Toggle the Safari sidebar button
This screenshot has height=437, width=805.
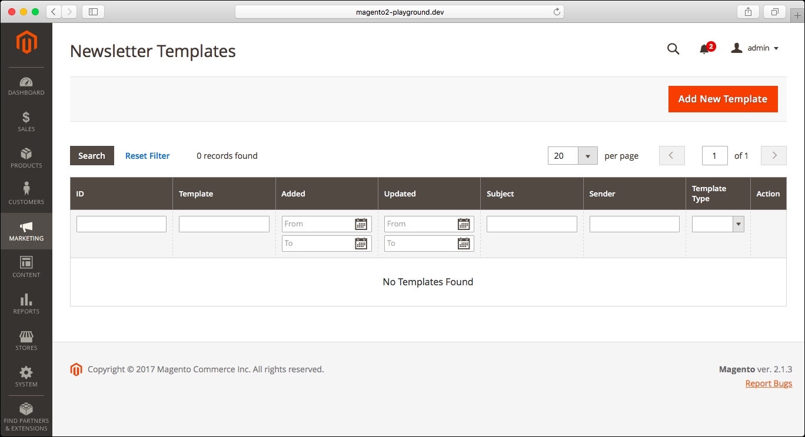tap(93, 12)
